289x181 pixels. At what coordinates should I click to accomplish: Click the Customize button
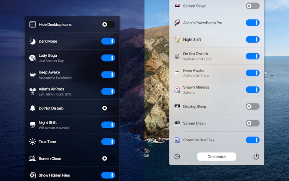coord(217,157)
